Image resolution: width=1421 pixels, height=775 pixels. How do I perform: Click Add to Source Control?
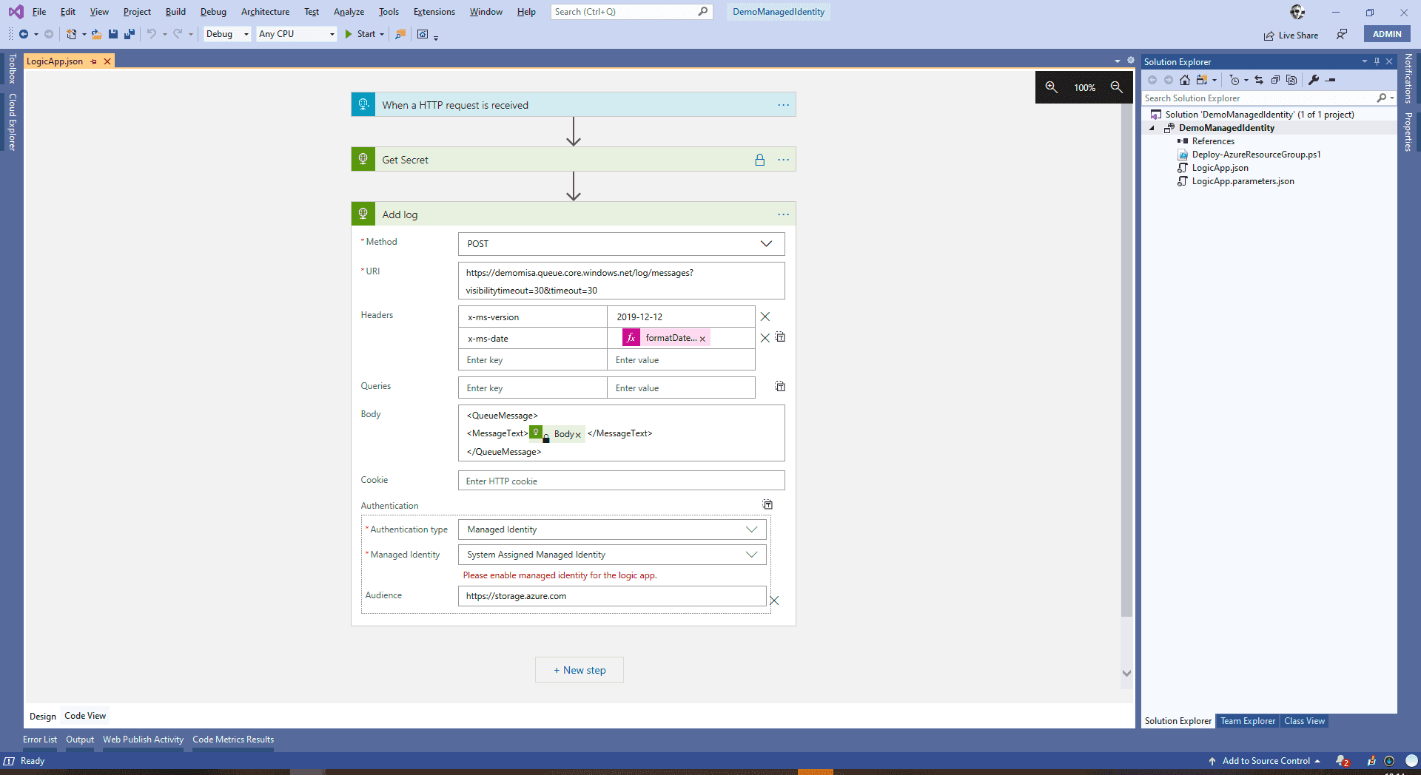tap(1265, 761)
